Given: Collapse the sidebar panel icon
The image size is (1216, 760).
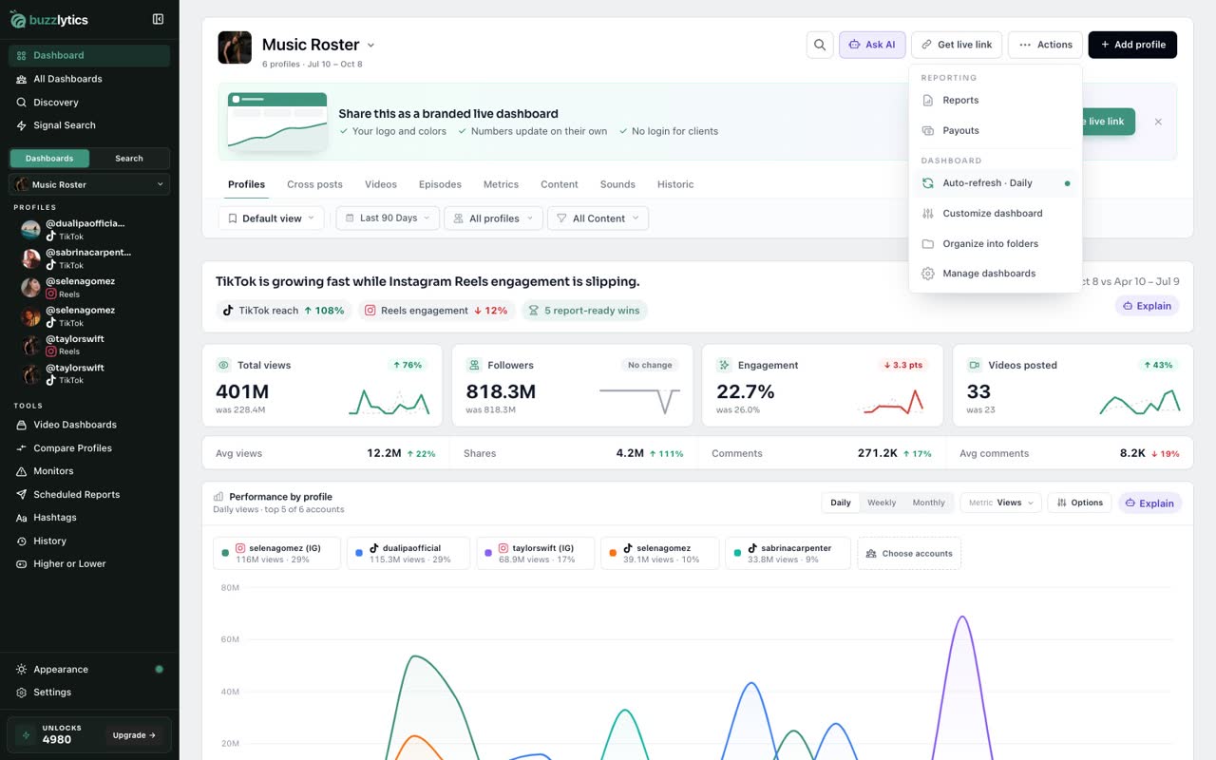Looking at the screenshot, I should 158,19.
